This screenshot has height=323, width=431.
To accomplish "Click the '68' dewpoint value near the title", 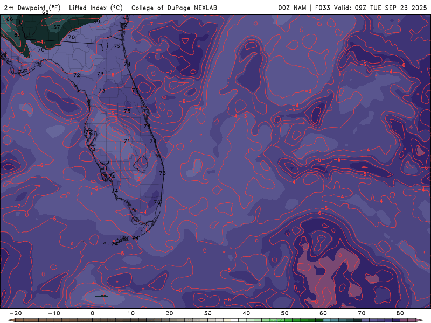I will [x=45, y=12].
